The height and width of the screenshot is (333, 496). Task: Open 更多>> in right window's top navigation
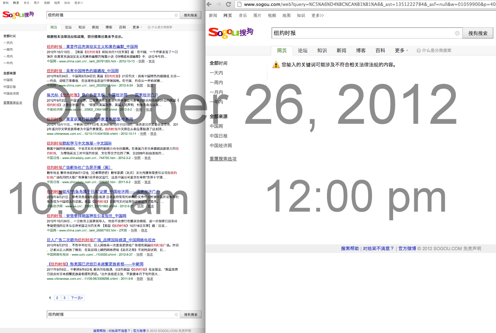click(318, 16)
